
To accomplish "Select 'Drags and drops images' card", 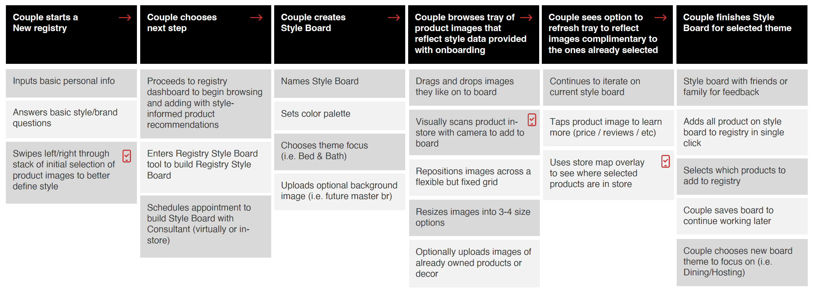I will pyautogui.click(x=474, y=87).
